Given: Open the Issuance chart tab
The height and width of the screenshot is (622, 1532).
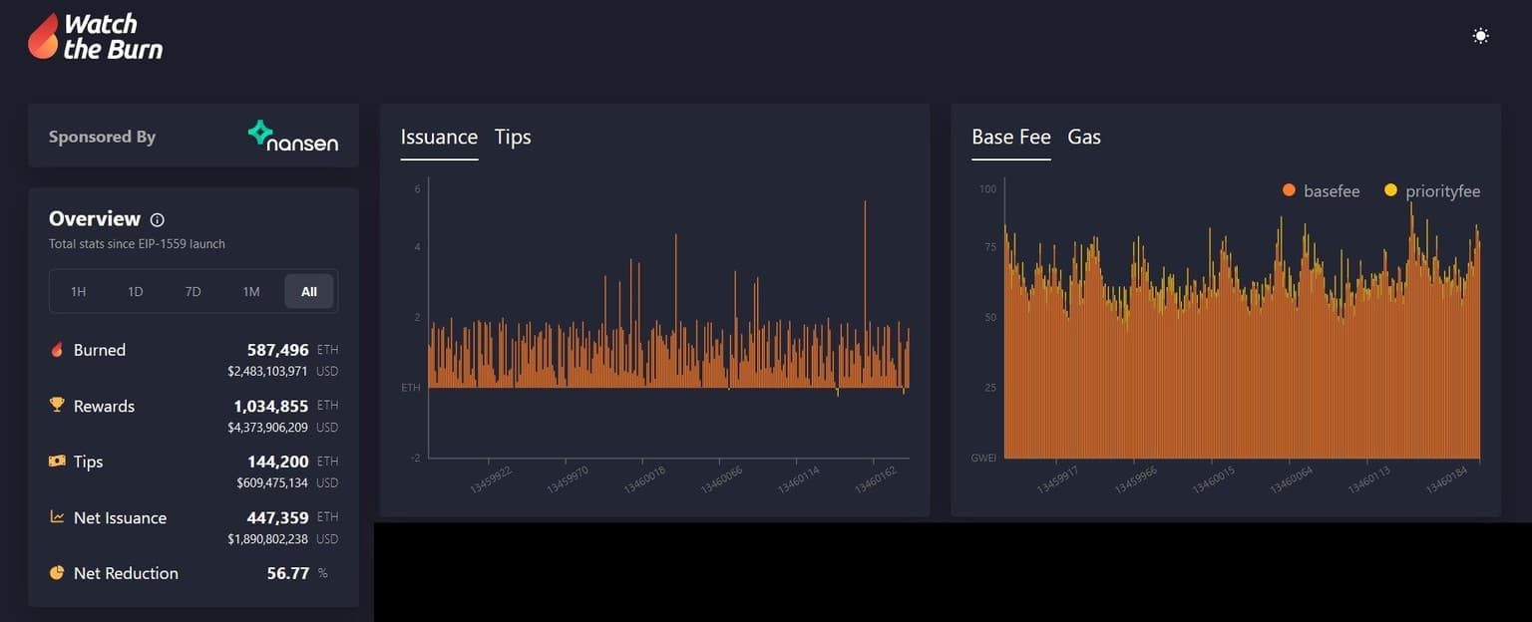Looking at the screenshot, I should click(439, 137).
